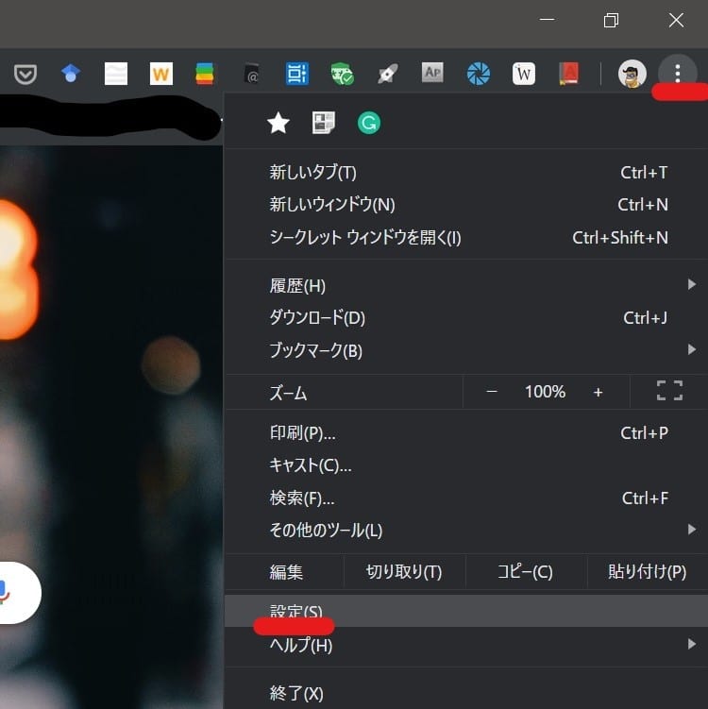The image size is (708, 709).
Task: Click the blue camera-shutter extension icon
Action: coord(479,74)
